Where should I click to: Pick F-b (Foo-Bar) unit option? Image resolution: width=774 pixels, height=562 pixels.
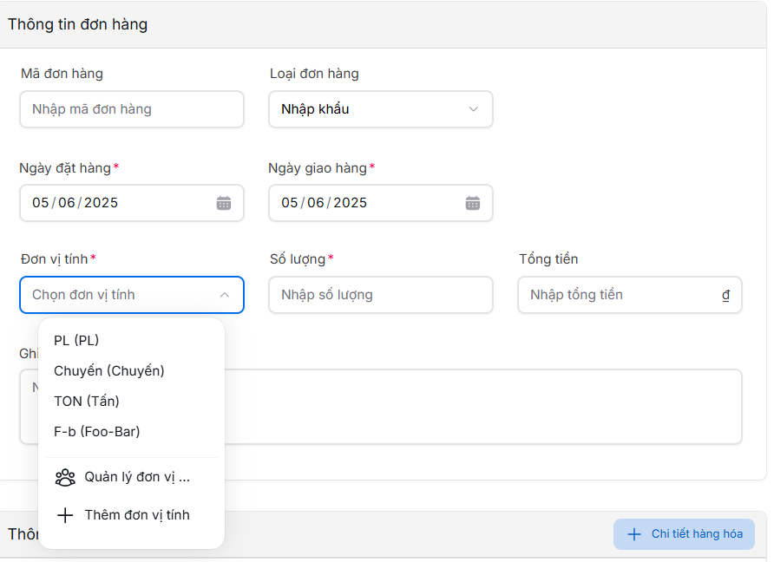(x=97, y=431)
